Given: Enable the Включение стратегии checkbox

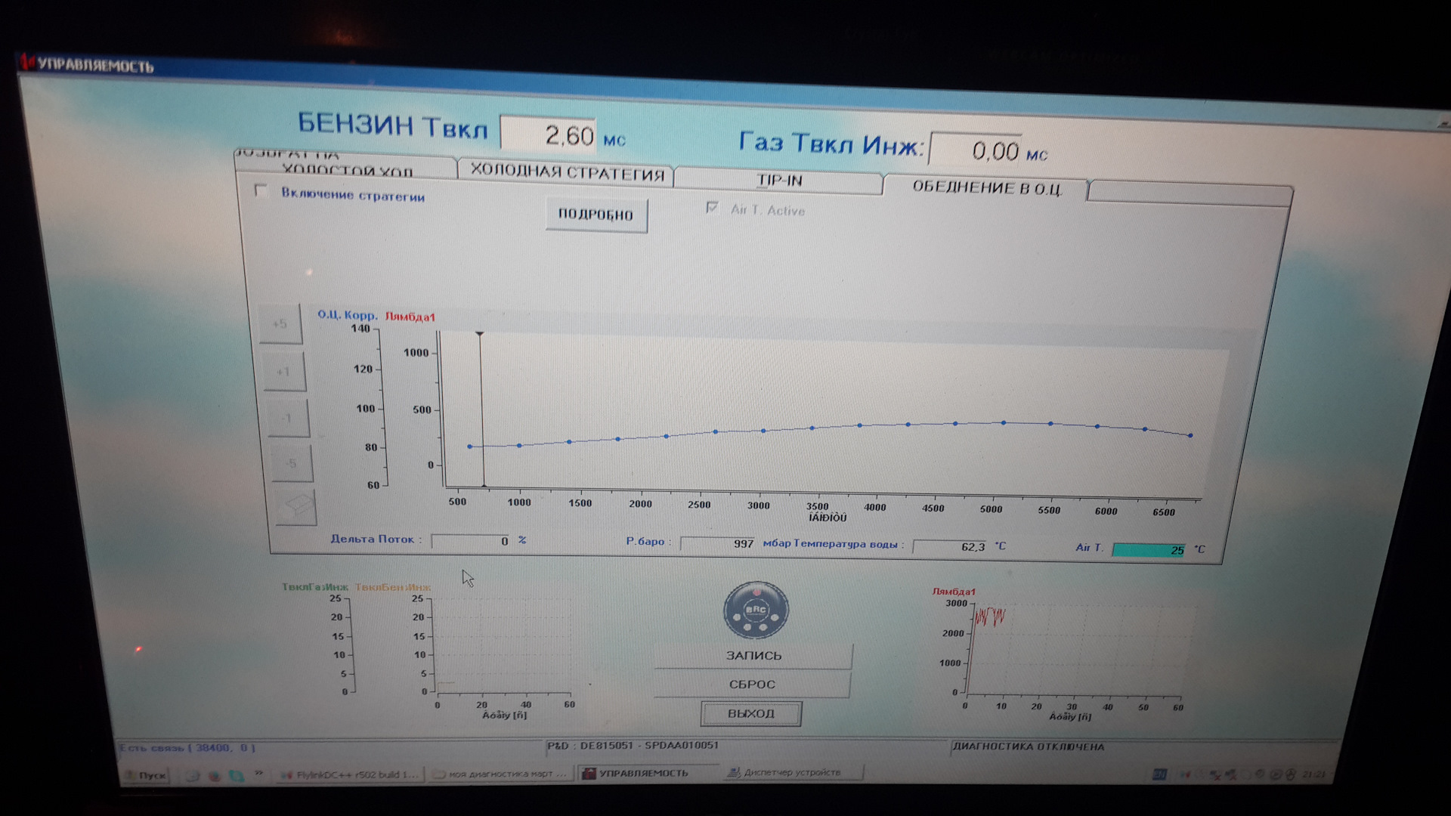Looking at the screenshot, I should 261,191.
